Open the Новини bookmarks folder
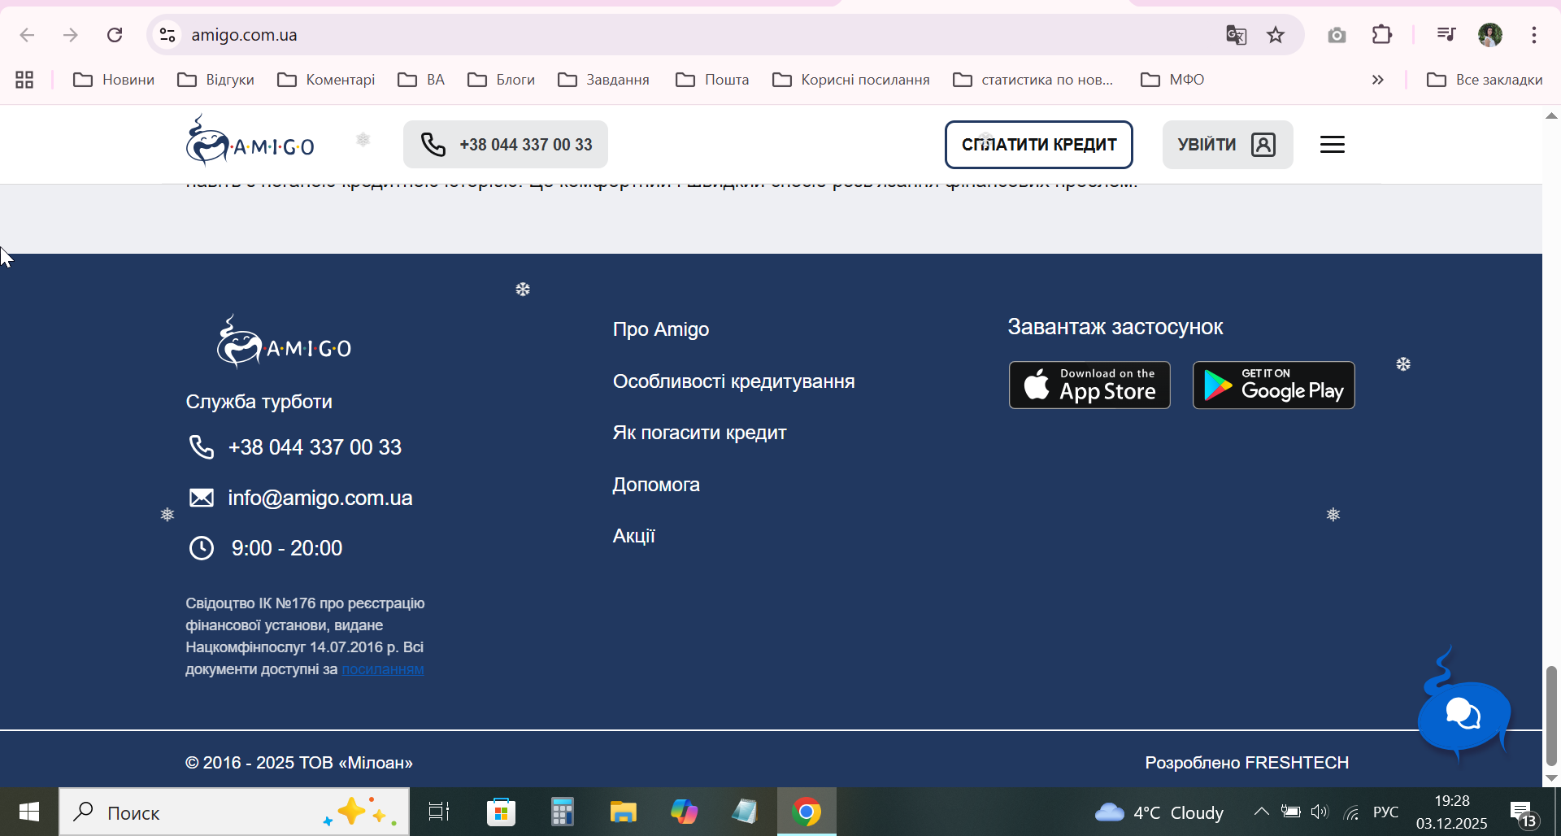The width and height of the screenshot is (1561, 836). 114,80
